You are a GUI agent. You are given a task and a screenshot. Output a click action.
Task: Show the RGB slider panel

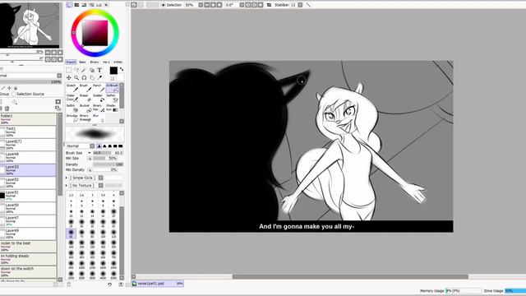[x=76, y=5]
